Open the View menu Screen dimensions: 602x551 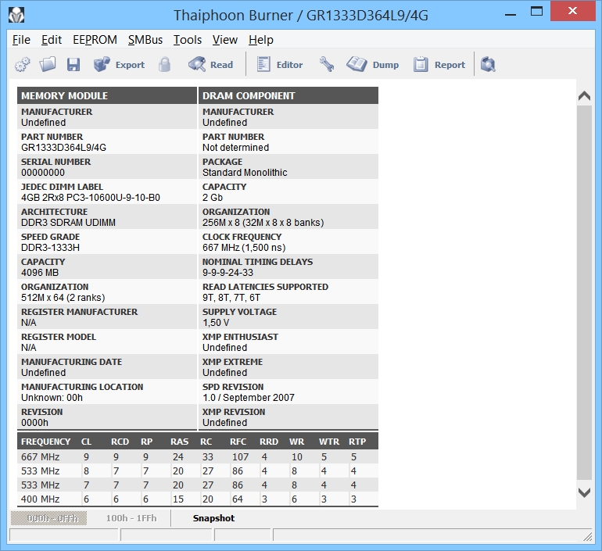pyautogui.click(x=225, y=40)
